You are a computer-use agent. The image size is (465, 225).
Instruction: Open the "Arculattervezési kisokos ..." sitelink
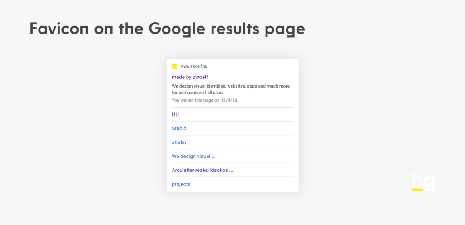click(x=202, y=171)
